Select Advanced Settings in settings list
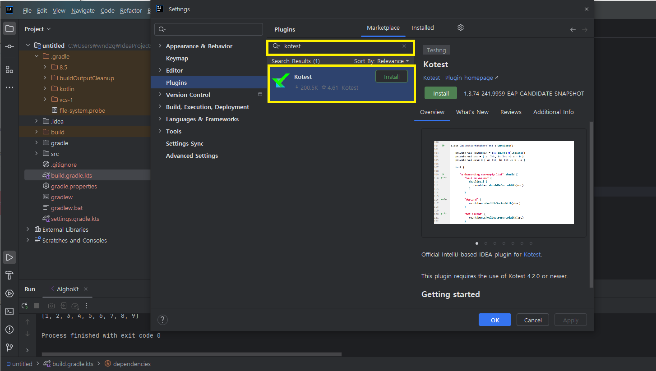Viewport: 656px width, 371px height. 192,156
